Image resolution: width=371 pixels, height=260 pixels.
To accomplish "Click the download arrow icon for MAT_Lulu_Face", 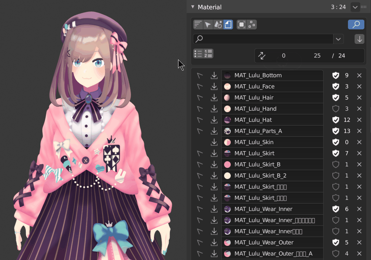I will (x=214, y=87).
